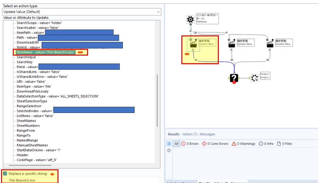This screenshot has width=319, height=183.
Task: Select the RangeTo row
Action: (x=23, y=135)
